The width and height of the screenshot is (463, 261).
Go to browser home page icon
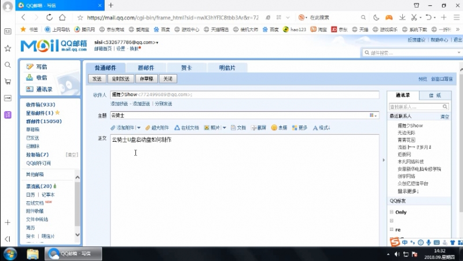click(63, 17)
